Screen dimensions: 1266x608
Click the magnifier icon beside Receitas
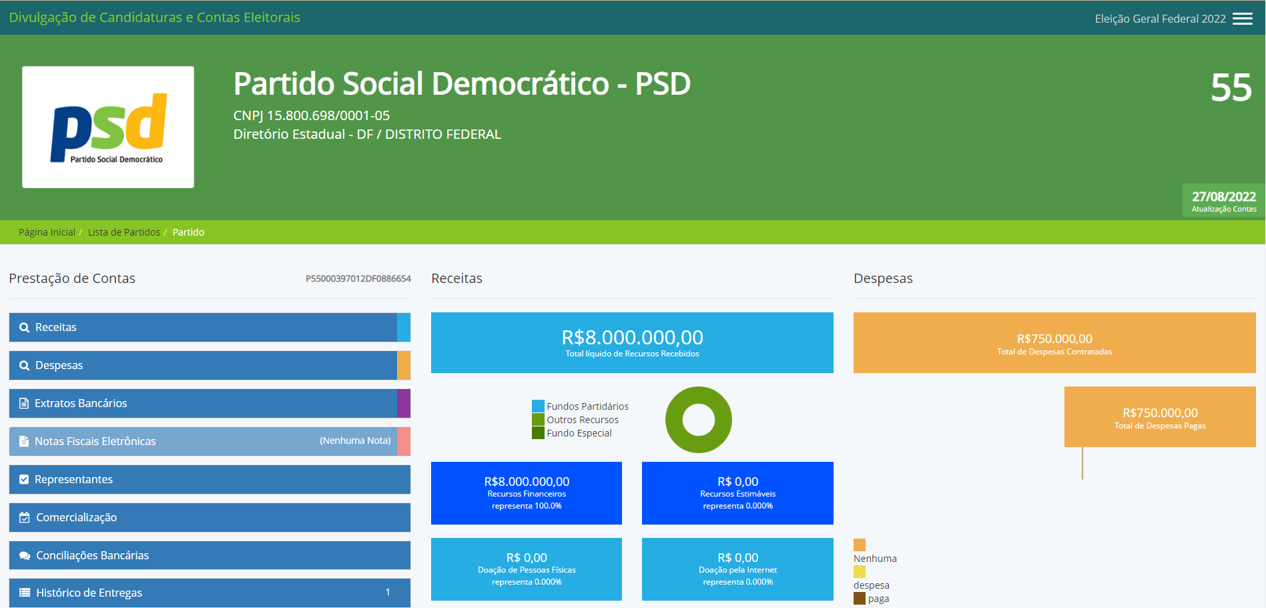coord(24,328)
